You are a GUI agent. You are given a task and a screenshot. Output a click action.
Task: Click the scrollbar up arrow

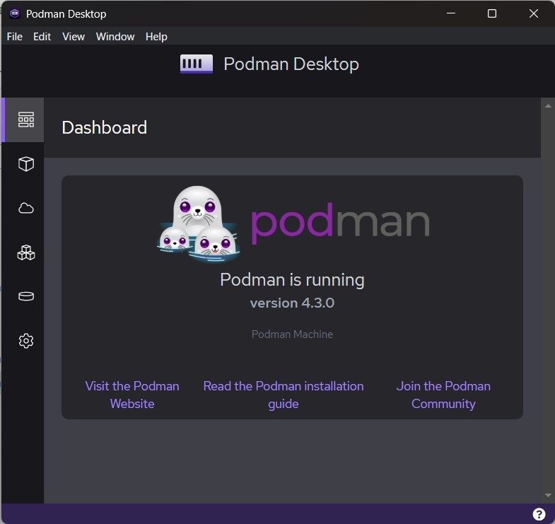(x=548, y=106)
